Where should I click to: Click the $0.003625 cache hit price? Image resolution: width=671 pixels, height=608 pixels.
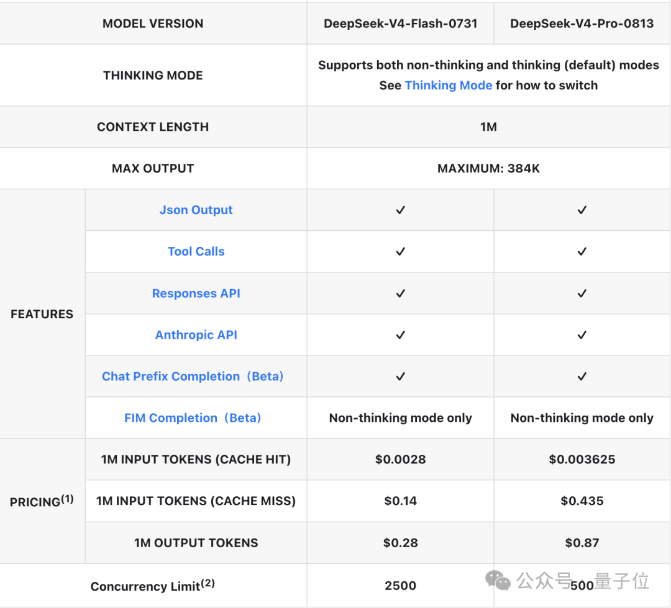click(582, 459)
